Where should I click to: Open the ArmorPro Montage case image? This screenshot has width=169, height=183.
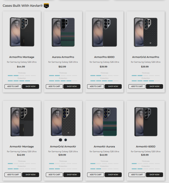tap(22, 32)
